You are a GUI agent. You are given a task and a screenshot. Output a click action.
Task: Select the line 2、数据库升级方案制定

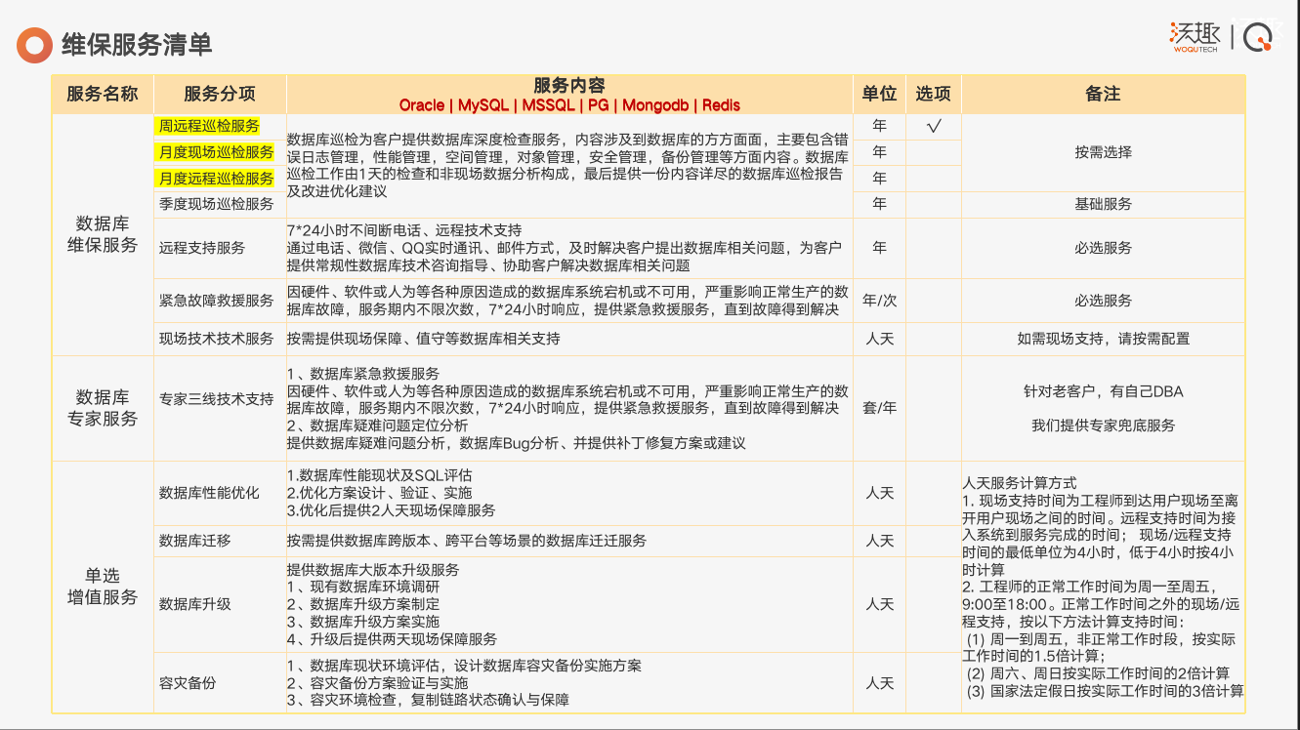click(x=363, y=604)
